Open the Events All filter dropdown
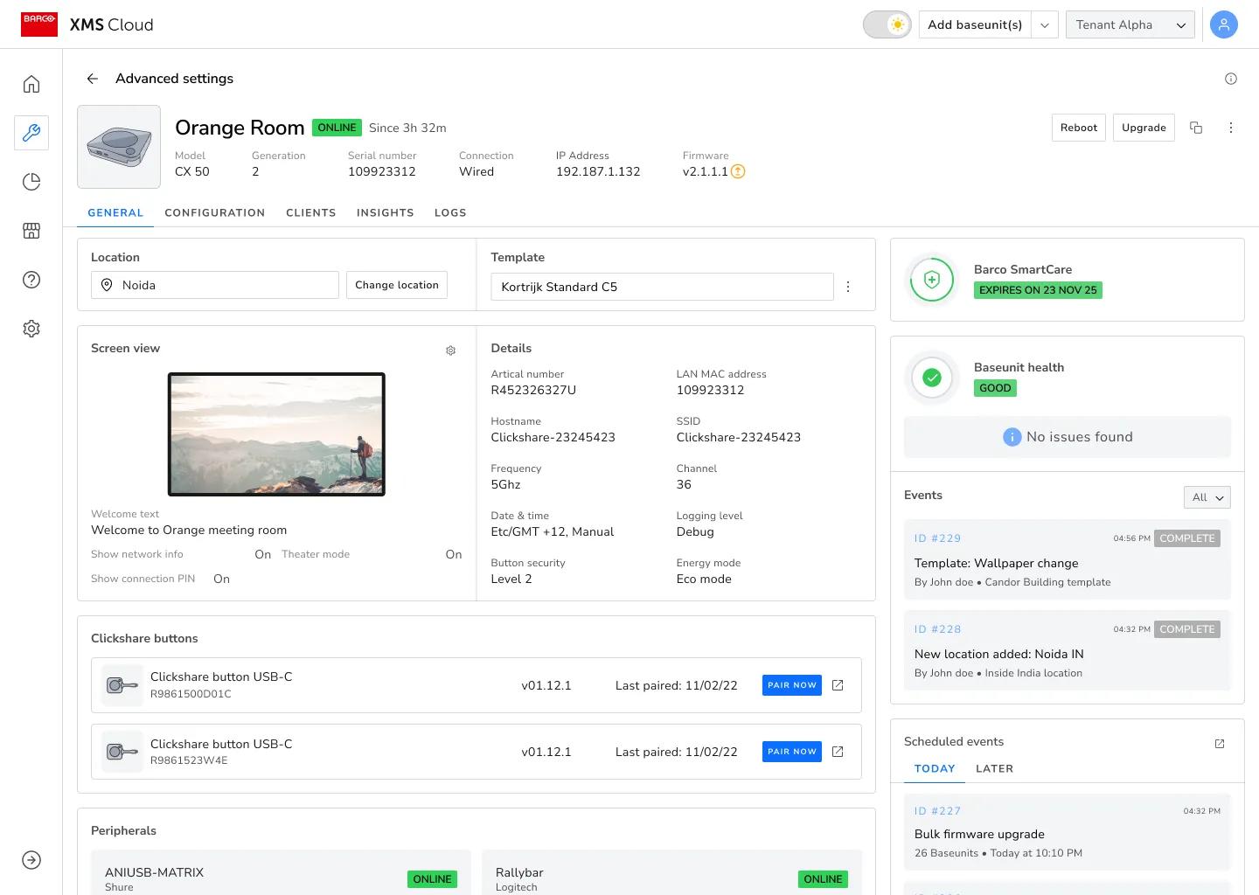 click(x=1207, y=497)
